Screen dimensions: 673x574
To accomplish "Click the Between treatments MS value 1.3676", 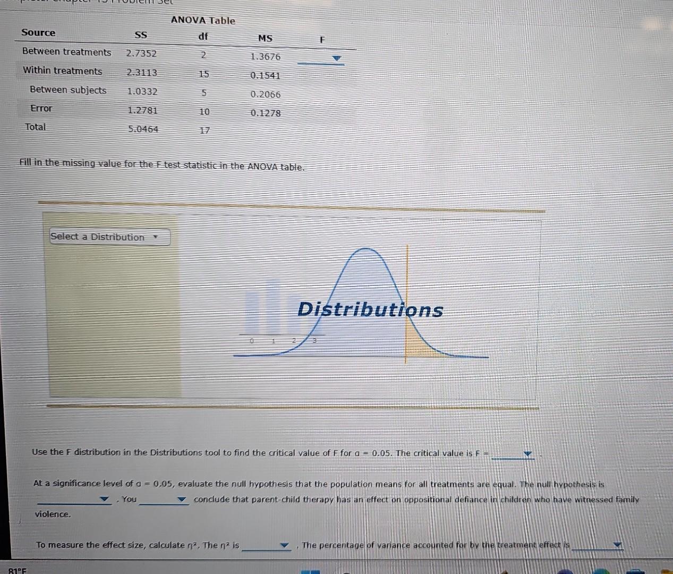I will [265, 57].
